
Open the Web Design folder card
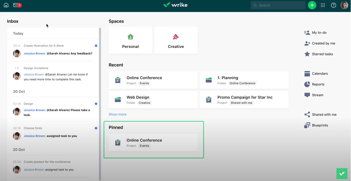click(x=153, y=100)
